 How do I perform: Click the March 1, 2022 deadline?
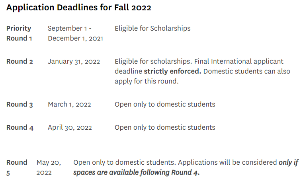(x=69, y=105)
